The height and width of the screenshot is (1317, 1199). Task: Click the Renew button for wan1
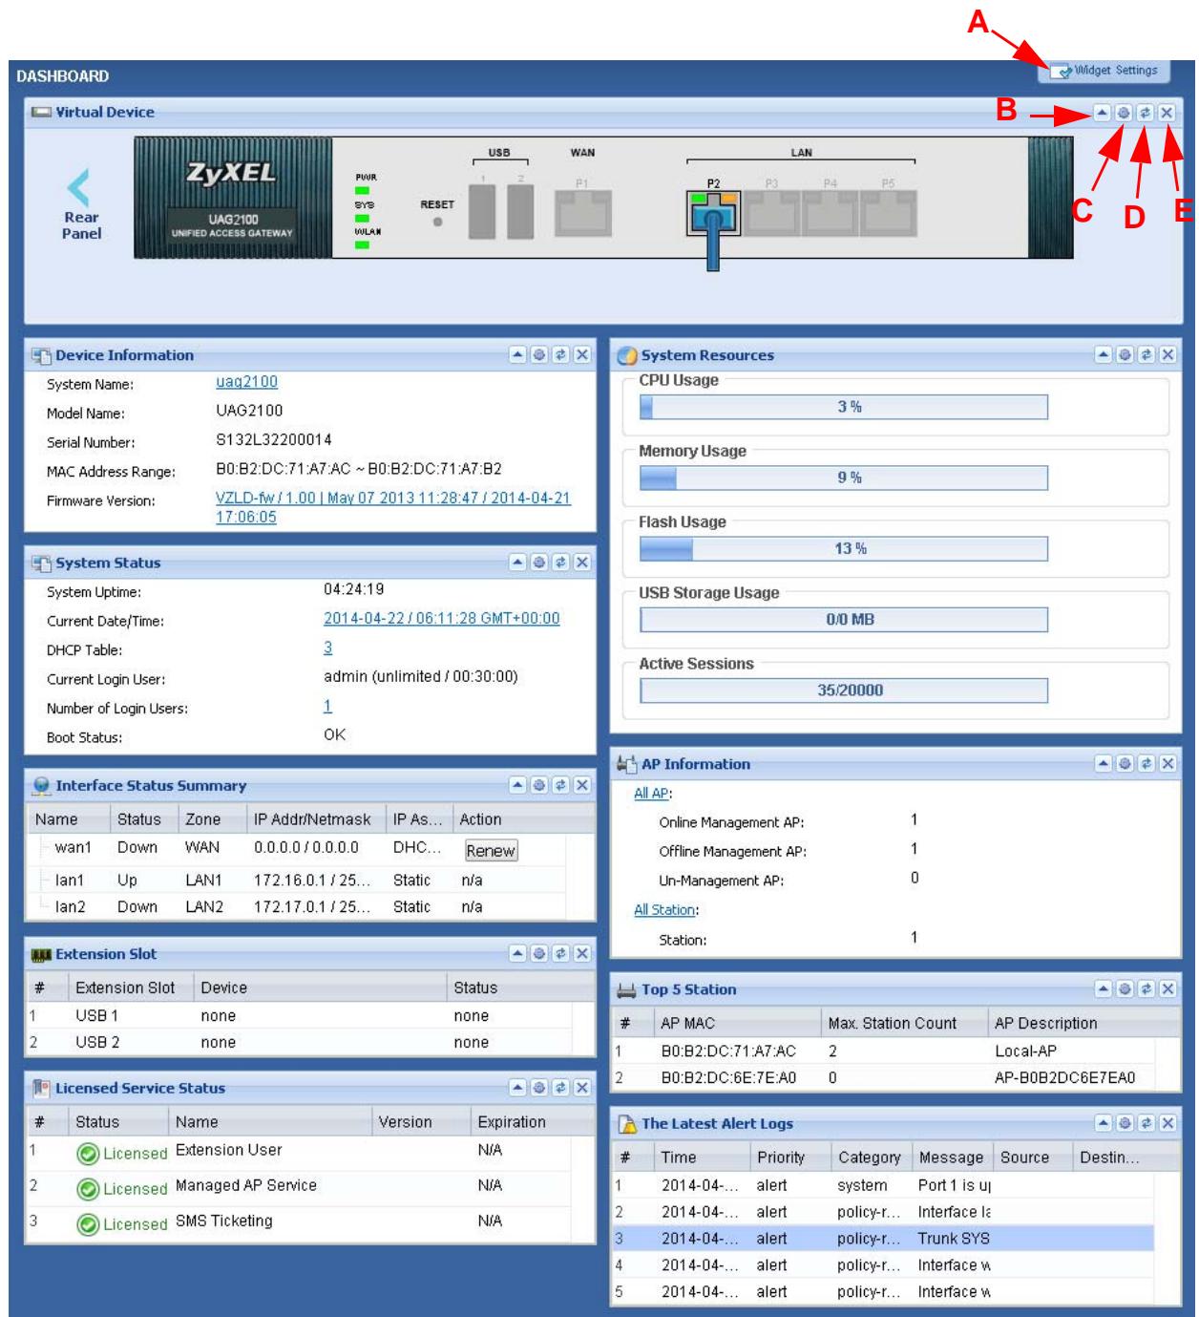pyautogui.click(x=491, y=850)
